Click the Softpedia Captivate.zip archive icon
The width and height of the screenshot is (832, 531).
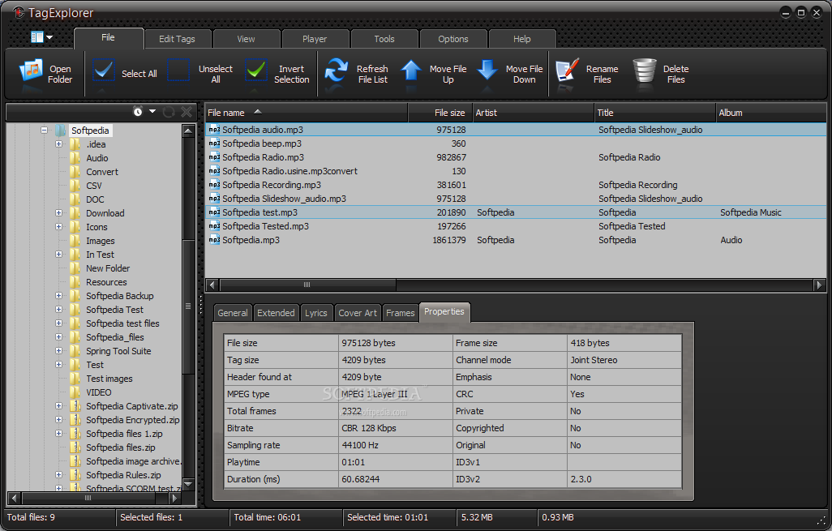[x=75, y=406]
